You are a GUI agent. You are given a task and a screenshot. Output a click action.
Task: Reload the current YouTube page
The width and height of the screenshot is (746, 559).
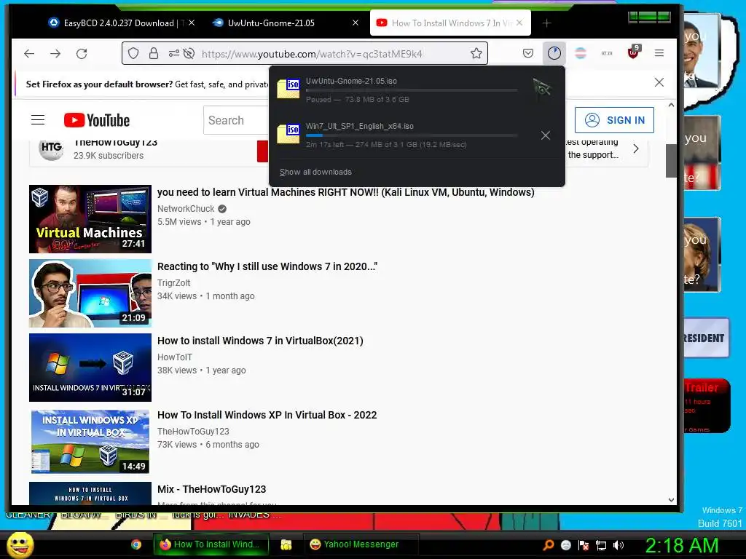82,54
